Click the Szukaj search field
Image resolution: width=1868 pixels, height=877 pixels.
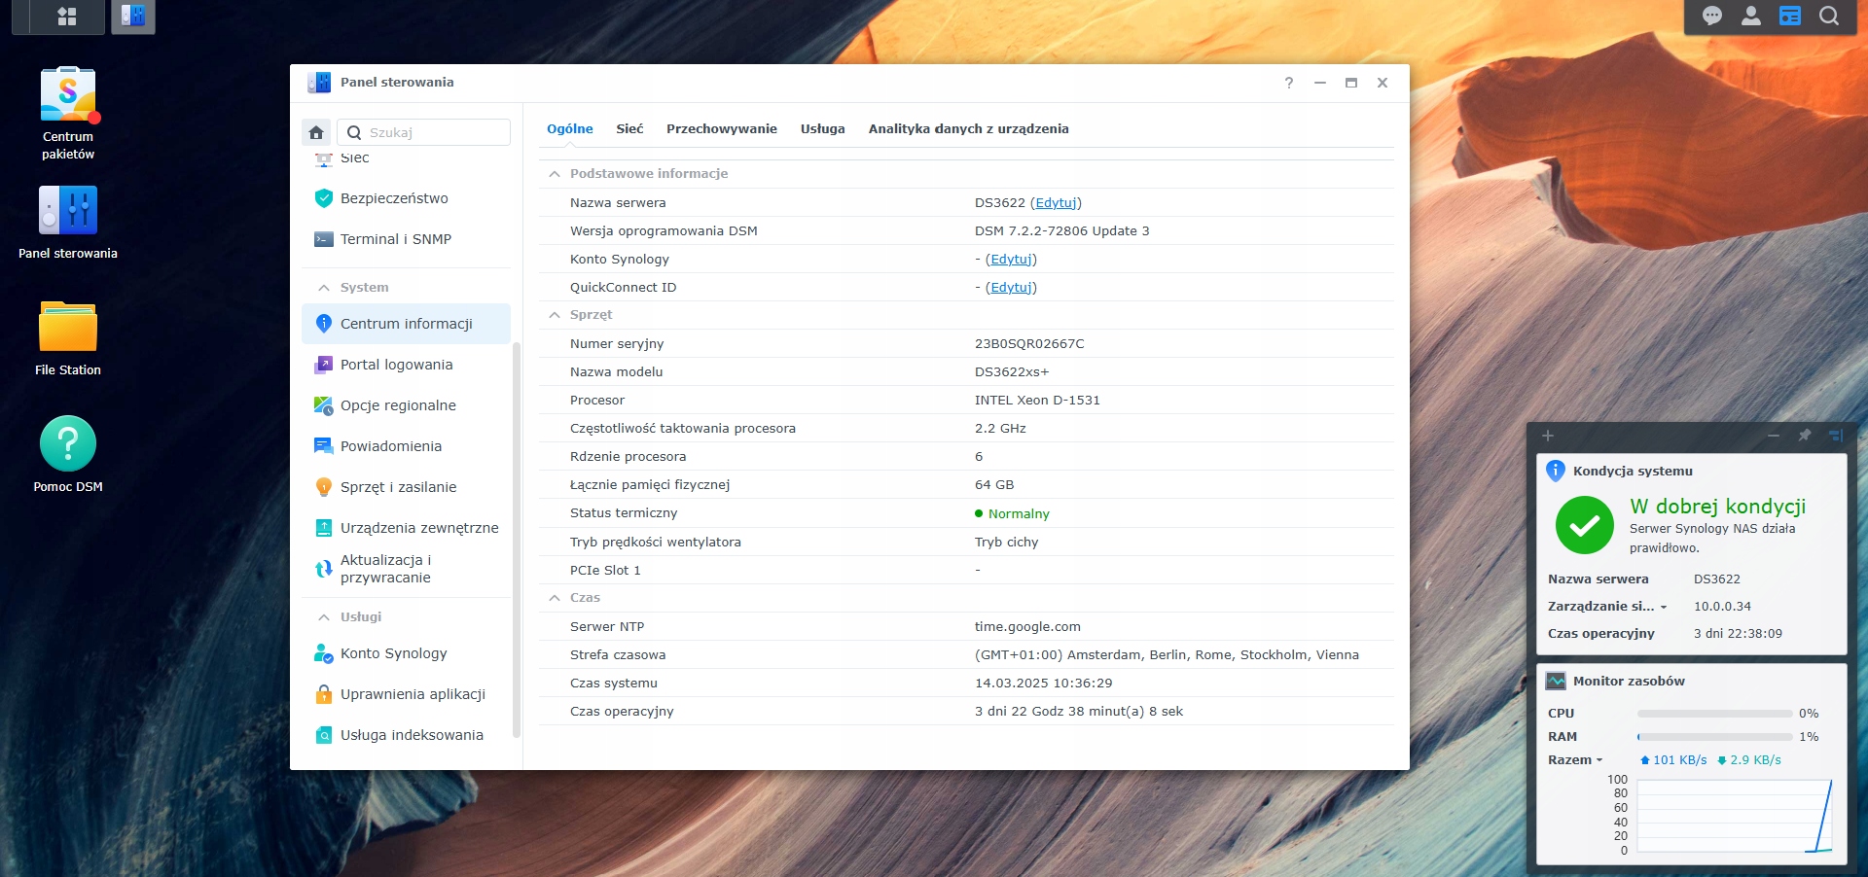coord(424,132)
